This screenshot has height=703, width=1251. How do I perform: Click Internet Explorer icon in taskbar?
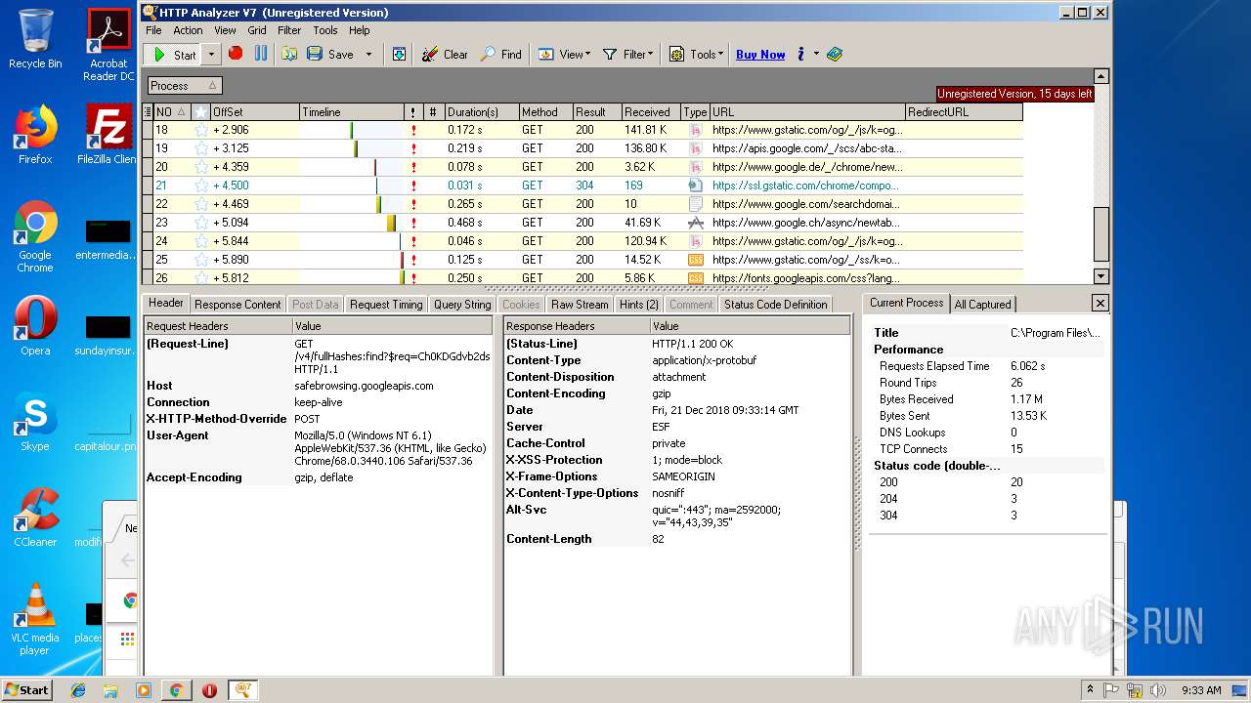[78, 690]
